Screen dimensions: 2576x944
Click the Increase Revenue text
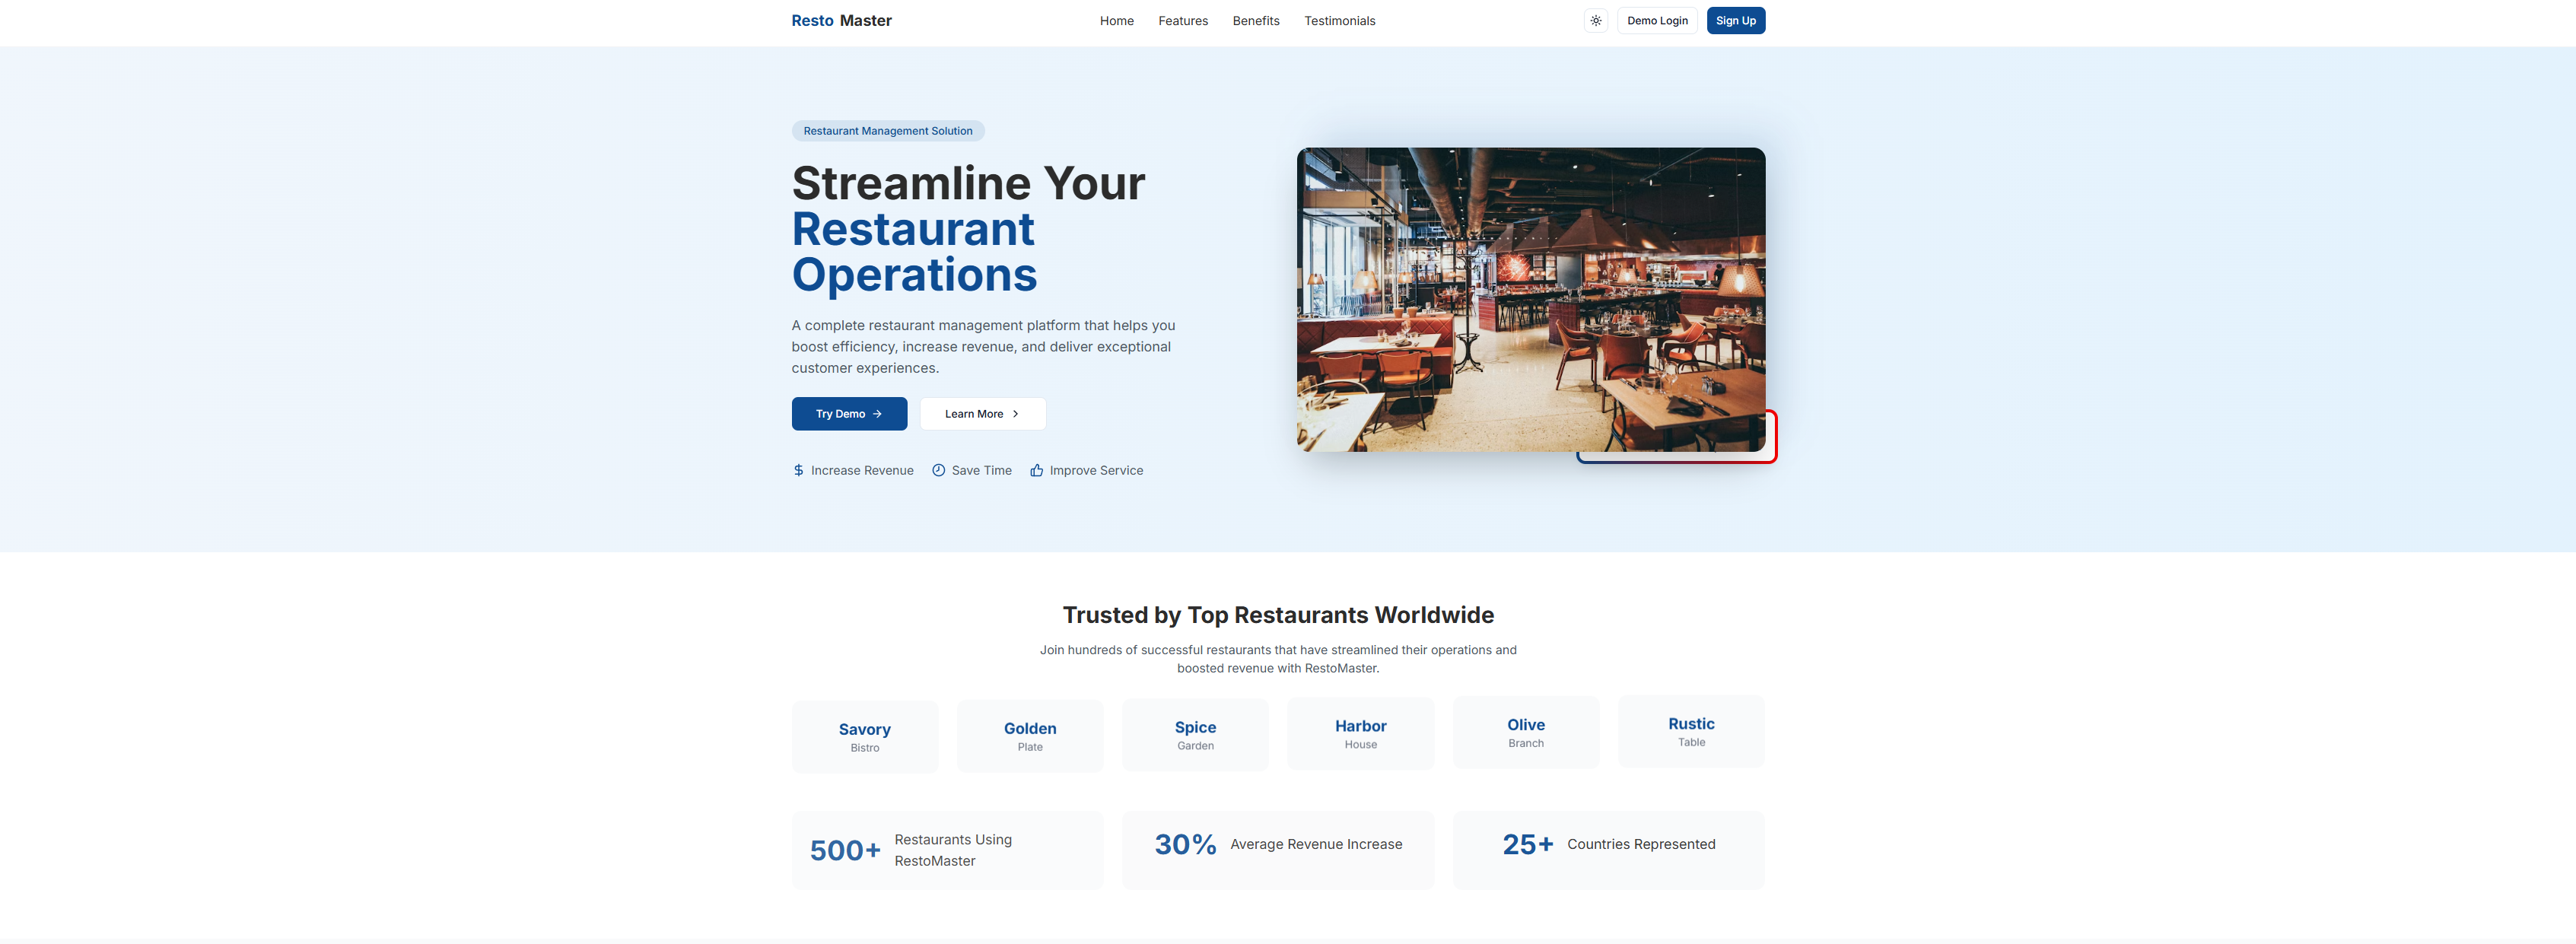tap(862, 471)
